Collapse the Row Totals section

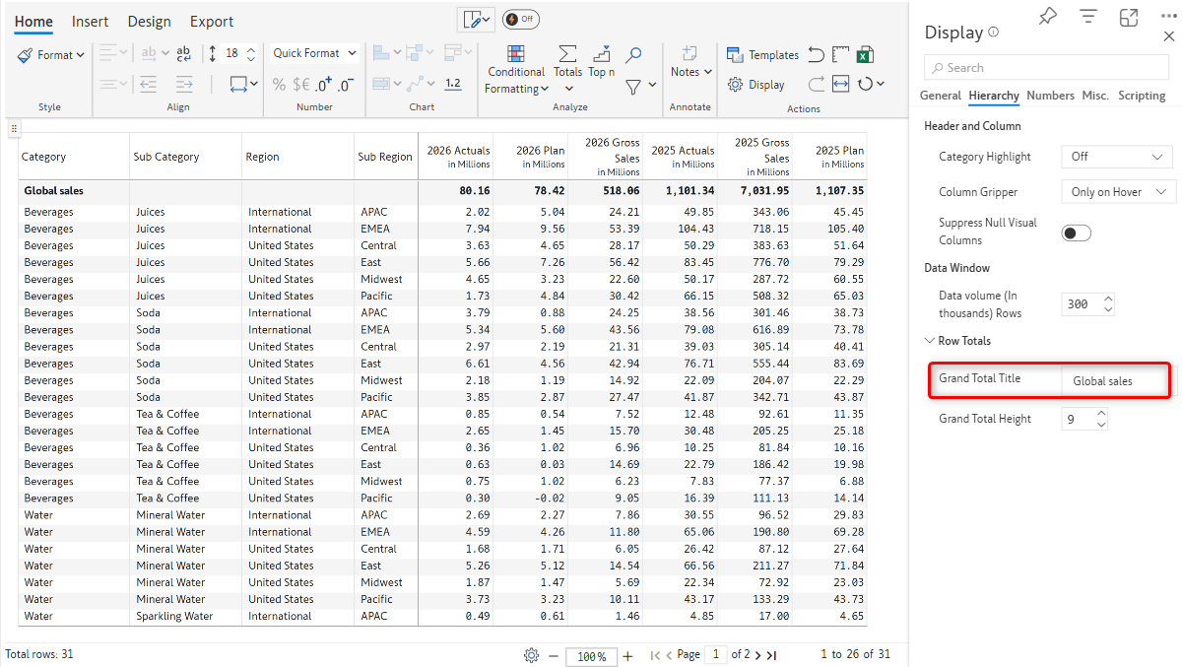(x=930, y=341)
